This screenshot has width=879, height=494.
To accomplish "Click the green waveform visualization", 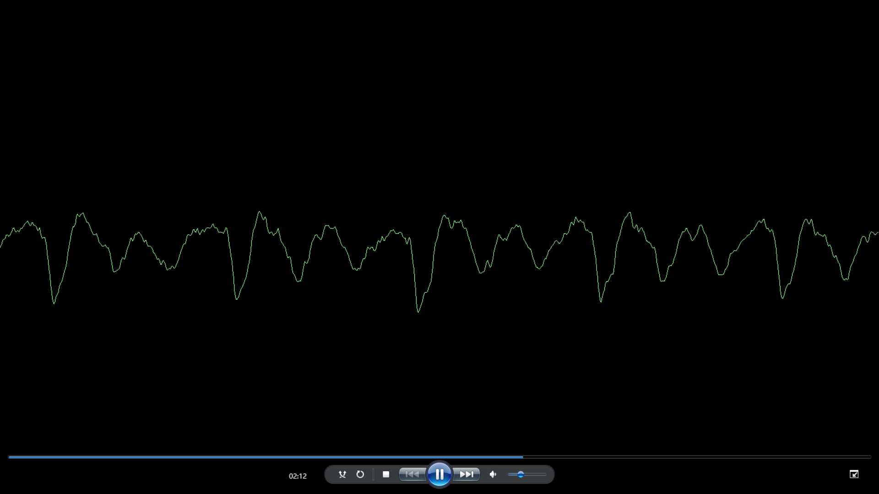I will point(439,261).
